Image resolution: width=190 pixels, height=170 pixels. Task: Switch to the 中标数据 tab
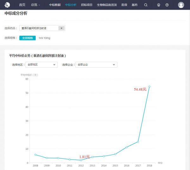click(55, 5)
